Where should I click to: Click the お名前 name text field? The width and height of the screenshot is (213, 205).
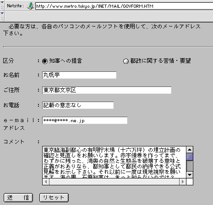(79, 75)
